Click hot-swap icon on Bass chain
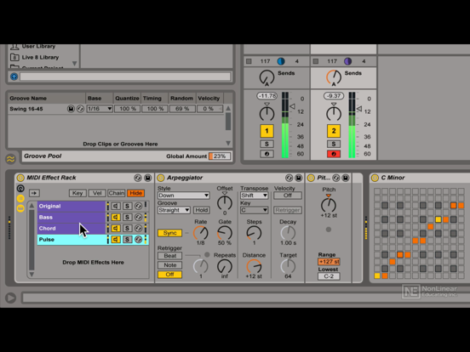Screen dimensions: 470x352 pyautogui.click(x=138, y=217)
